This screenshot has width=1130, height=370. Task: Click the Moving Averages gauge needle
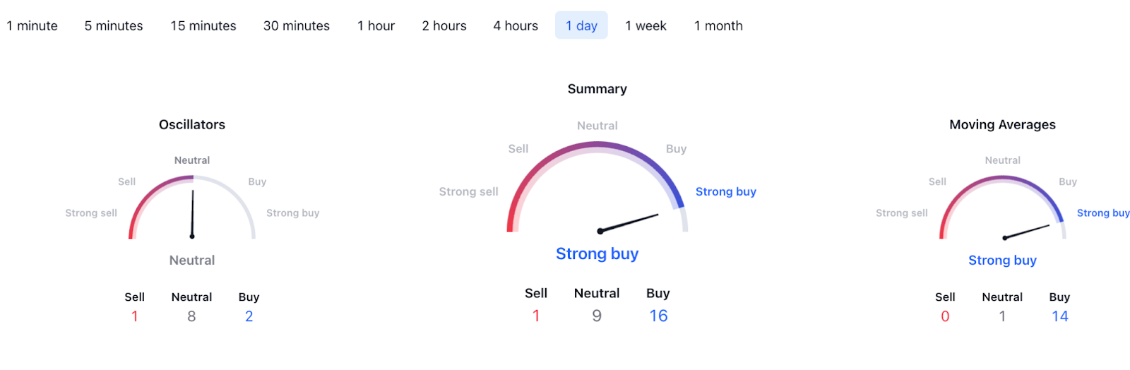tap(1027, 232)
